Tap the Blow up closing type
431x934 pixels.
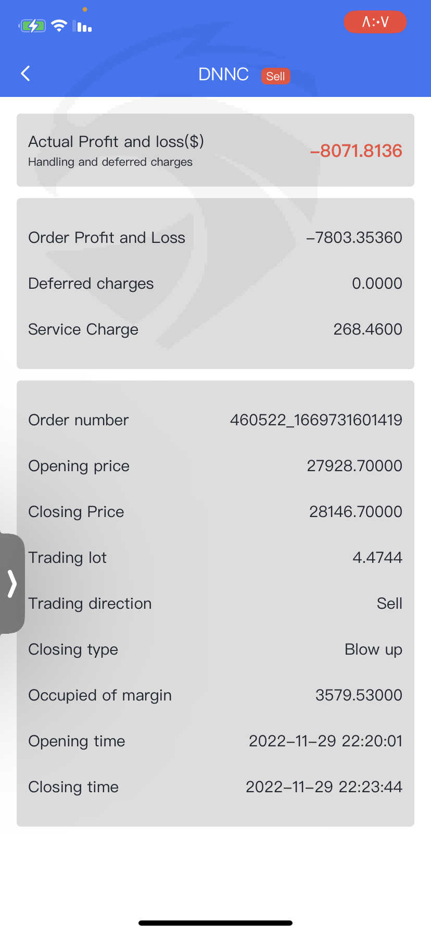tap(373, 649)
